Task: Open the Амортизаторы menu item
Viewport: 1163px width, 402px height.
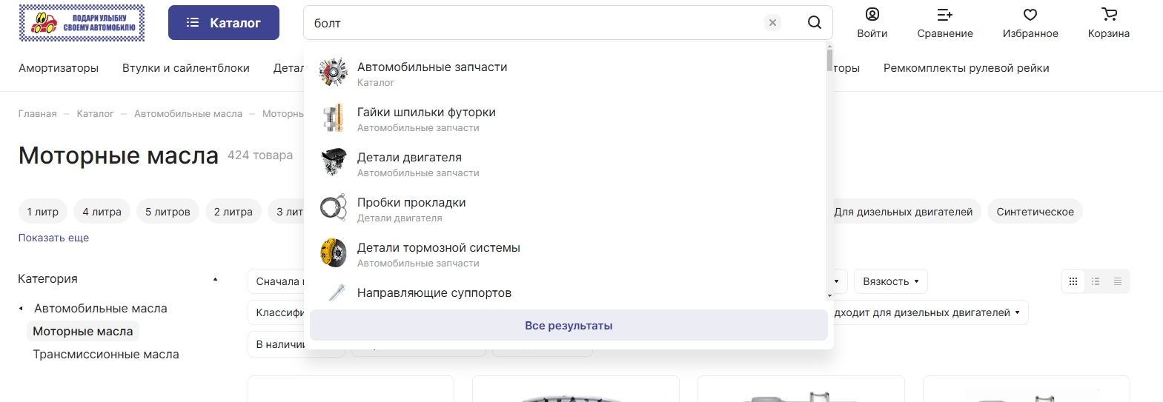Action: click(59, 68)
